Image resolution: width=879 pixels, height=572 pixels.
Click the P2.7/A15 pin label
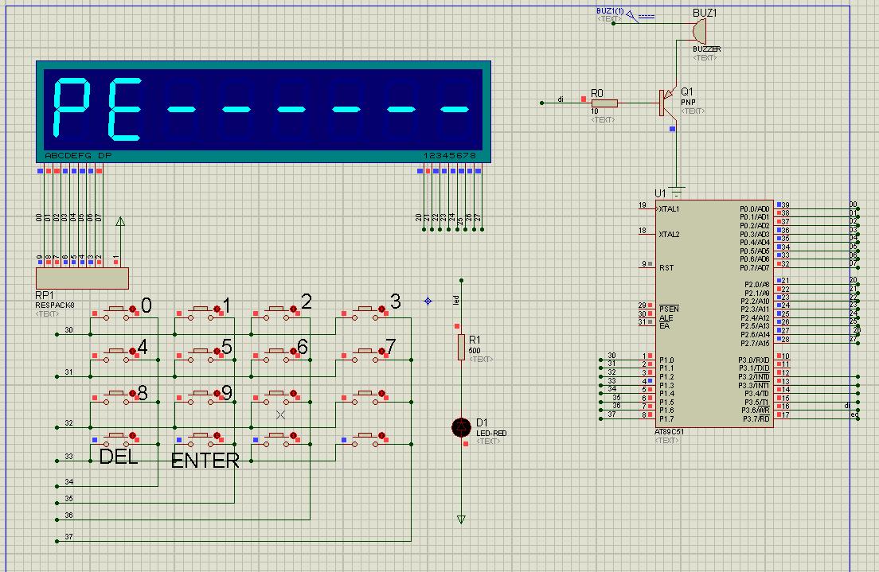tap(755, 343)
